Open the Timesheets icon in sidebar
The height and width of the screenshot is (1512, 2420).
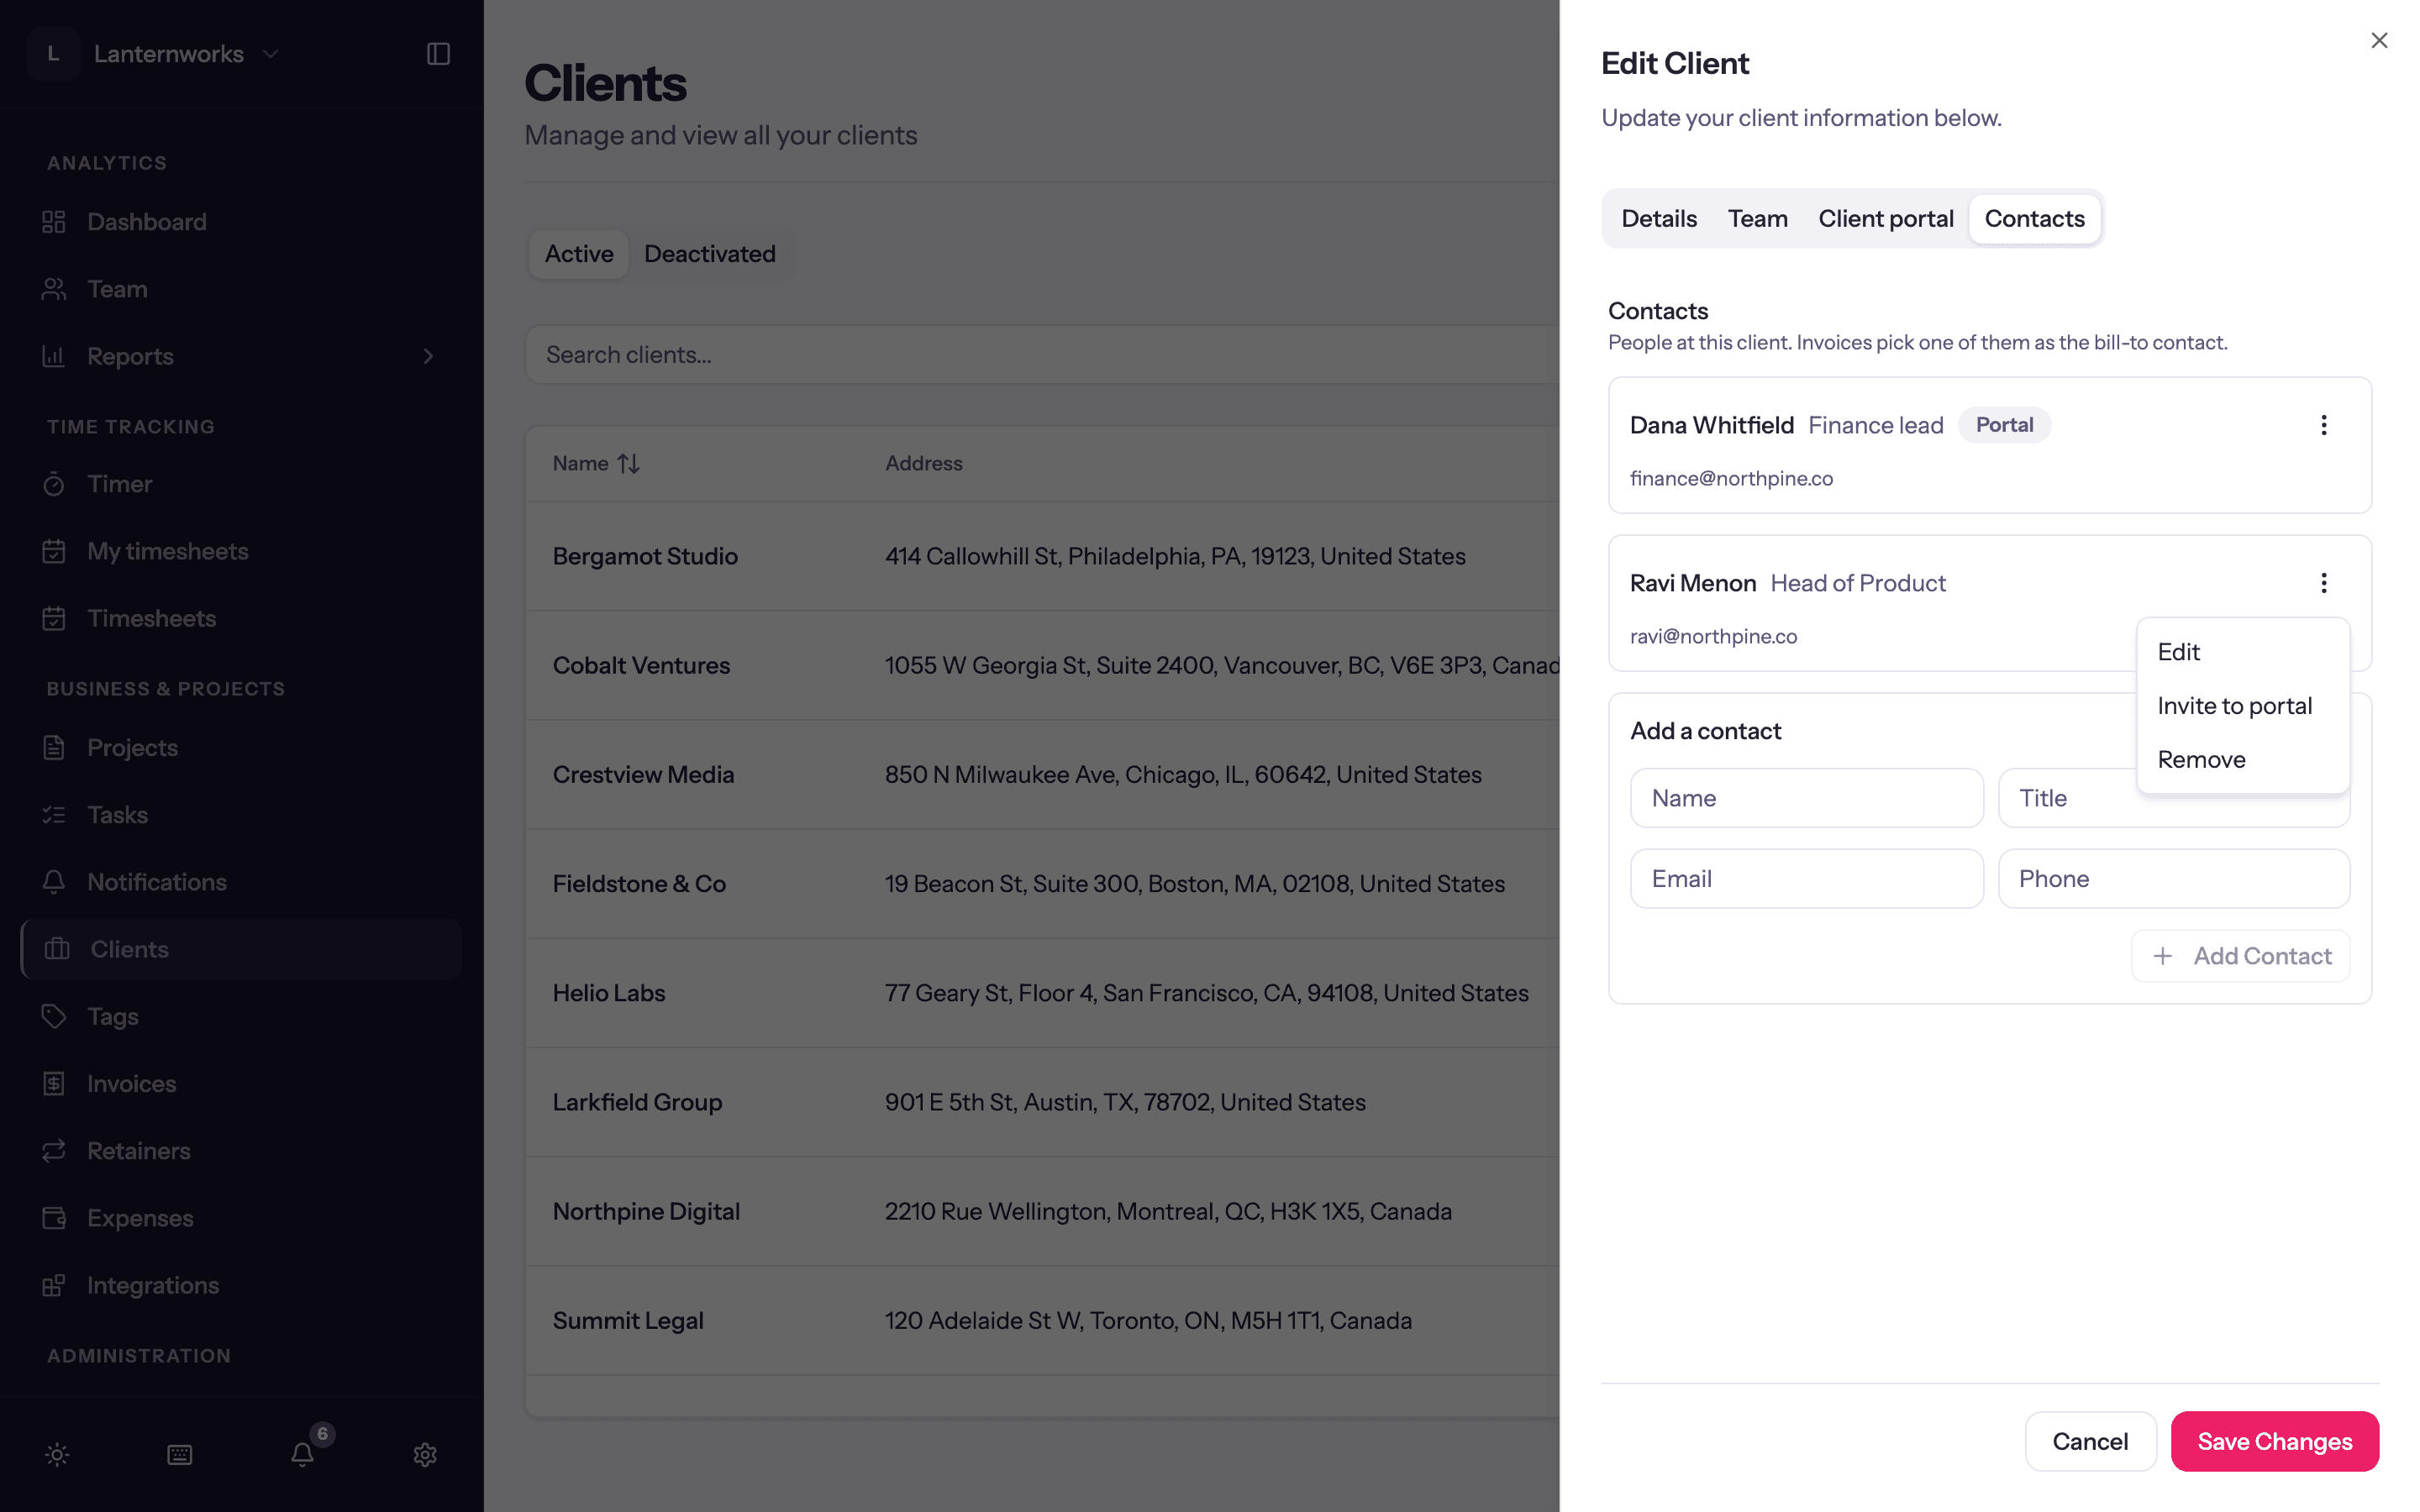point(54,618)
